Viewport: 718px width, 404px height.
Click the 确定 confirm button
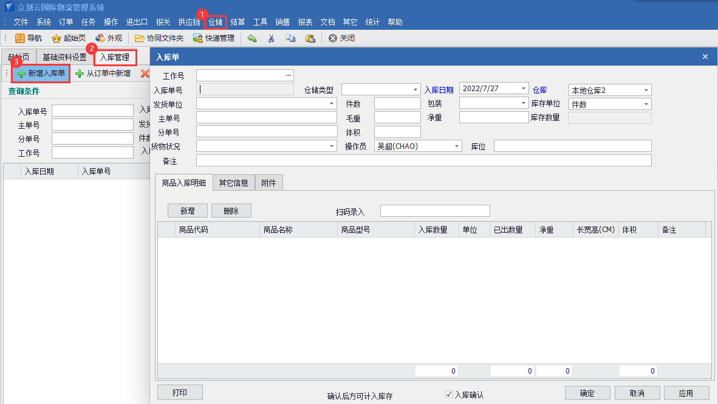point(587,393)
